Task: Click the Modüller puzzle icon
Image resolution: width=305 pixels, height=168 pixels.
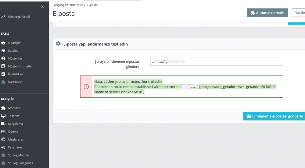Action: [3, 108]
